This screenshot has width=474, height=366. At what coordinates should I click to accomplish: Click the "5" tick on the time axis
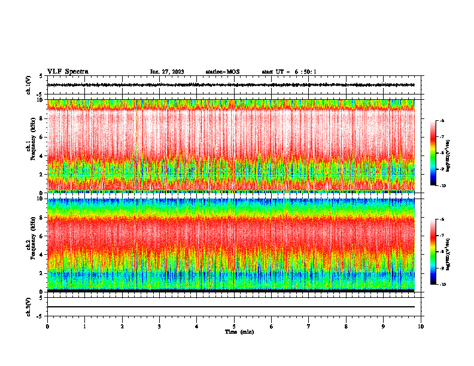coord(234,327)
